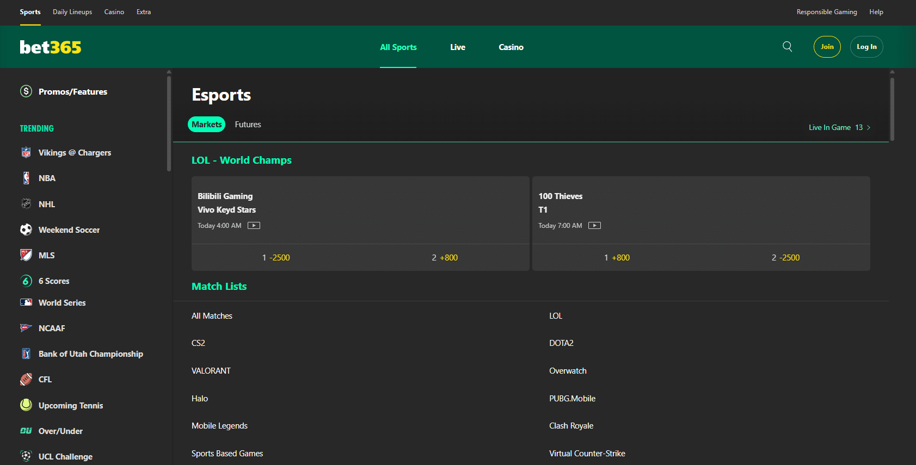Open the Live In Game 13 link
The image size is (916, 465).
click(x=839, y=127)
